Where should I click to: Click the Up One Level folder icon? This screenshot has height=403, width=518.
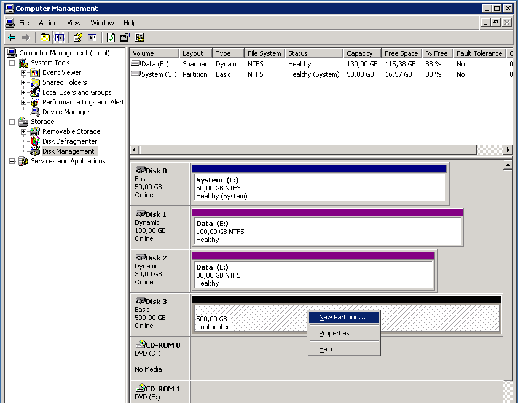(x=45, y=37)
